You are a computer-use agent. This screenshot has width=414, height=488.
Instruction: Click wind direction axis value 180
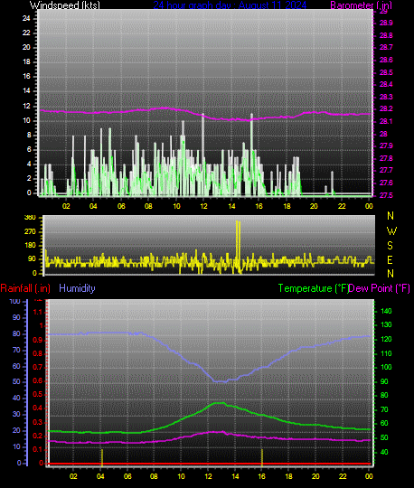click(30, 245)
